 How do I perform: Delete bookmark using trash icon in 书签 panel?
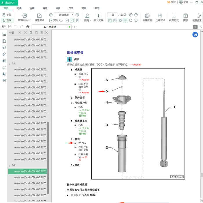point(41,33)
